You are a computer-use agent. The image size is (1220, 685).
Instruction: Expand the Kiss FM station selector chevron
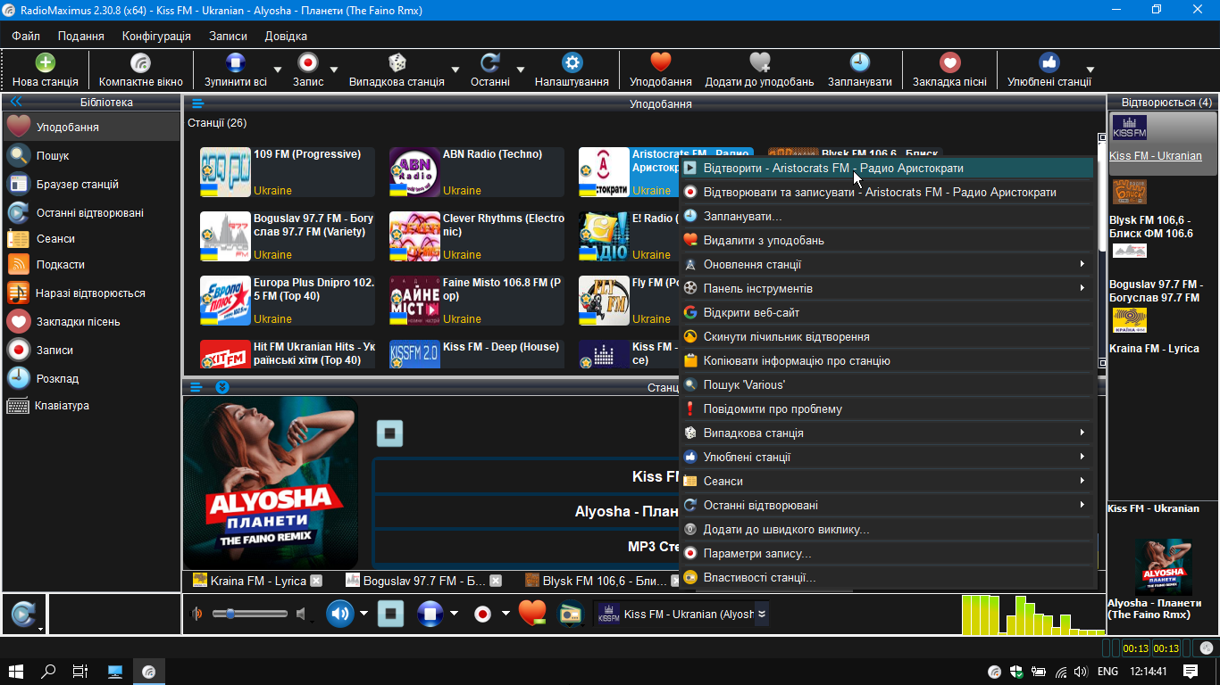pyautogui.click(x=761, y=614)
